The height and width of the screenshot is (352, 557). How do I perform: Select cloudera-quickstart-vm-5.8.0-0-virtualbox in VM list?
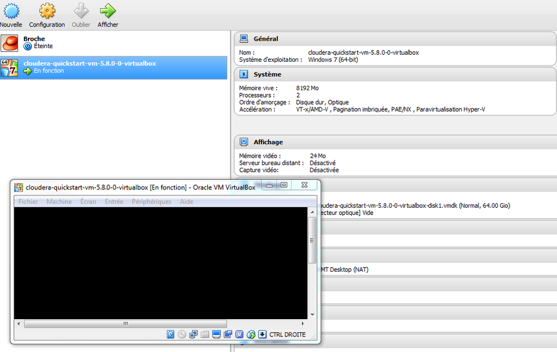pyautogui.click(x=114, y=67)
